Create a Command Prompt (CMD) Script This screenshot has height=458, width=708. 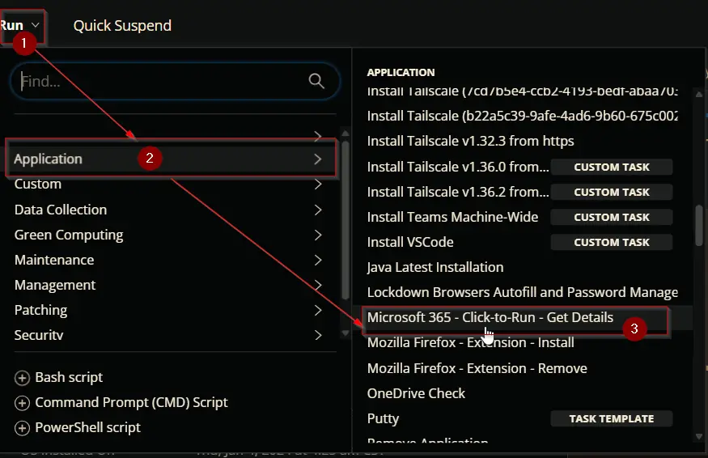point(131,403)
